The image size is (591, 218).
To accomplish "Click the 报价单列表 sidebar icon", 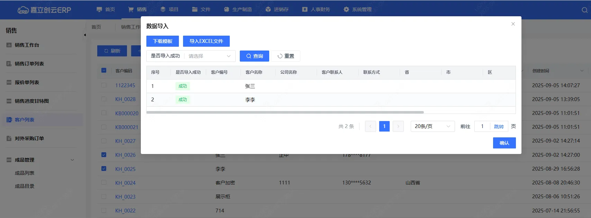I will tap(9, 82).
